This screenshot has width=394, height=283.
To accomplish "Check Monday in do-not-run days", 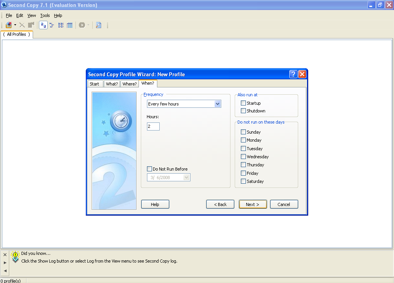I will point(243,140).
